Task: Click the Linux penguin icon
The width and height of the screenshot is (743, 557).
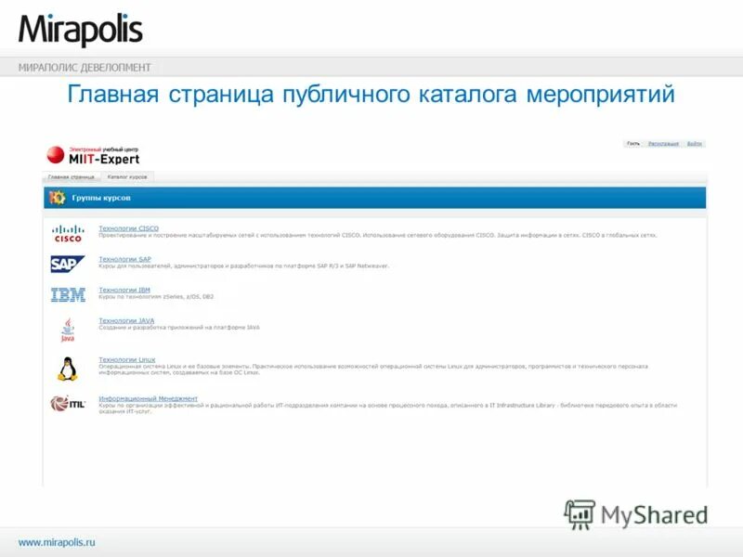Action: pyautogui.click(x=67, y=369)
